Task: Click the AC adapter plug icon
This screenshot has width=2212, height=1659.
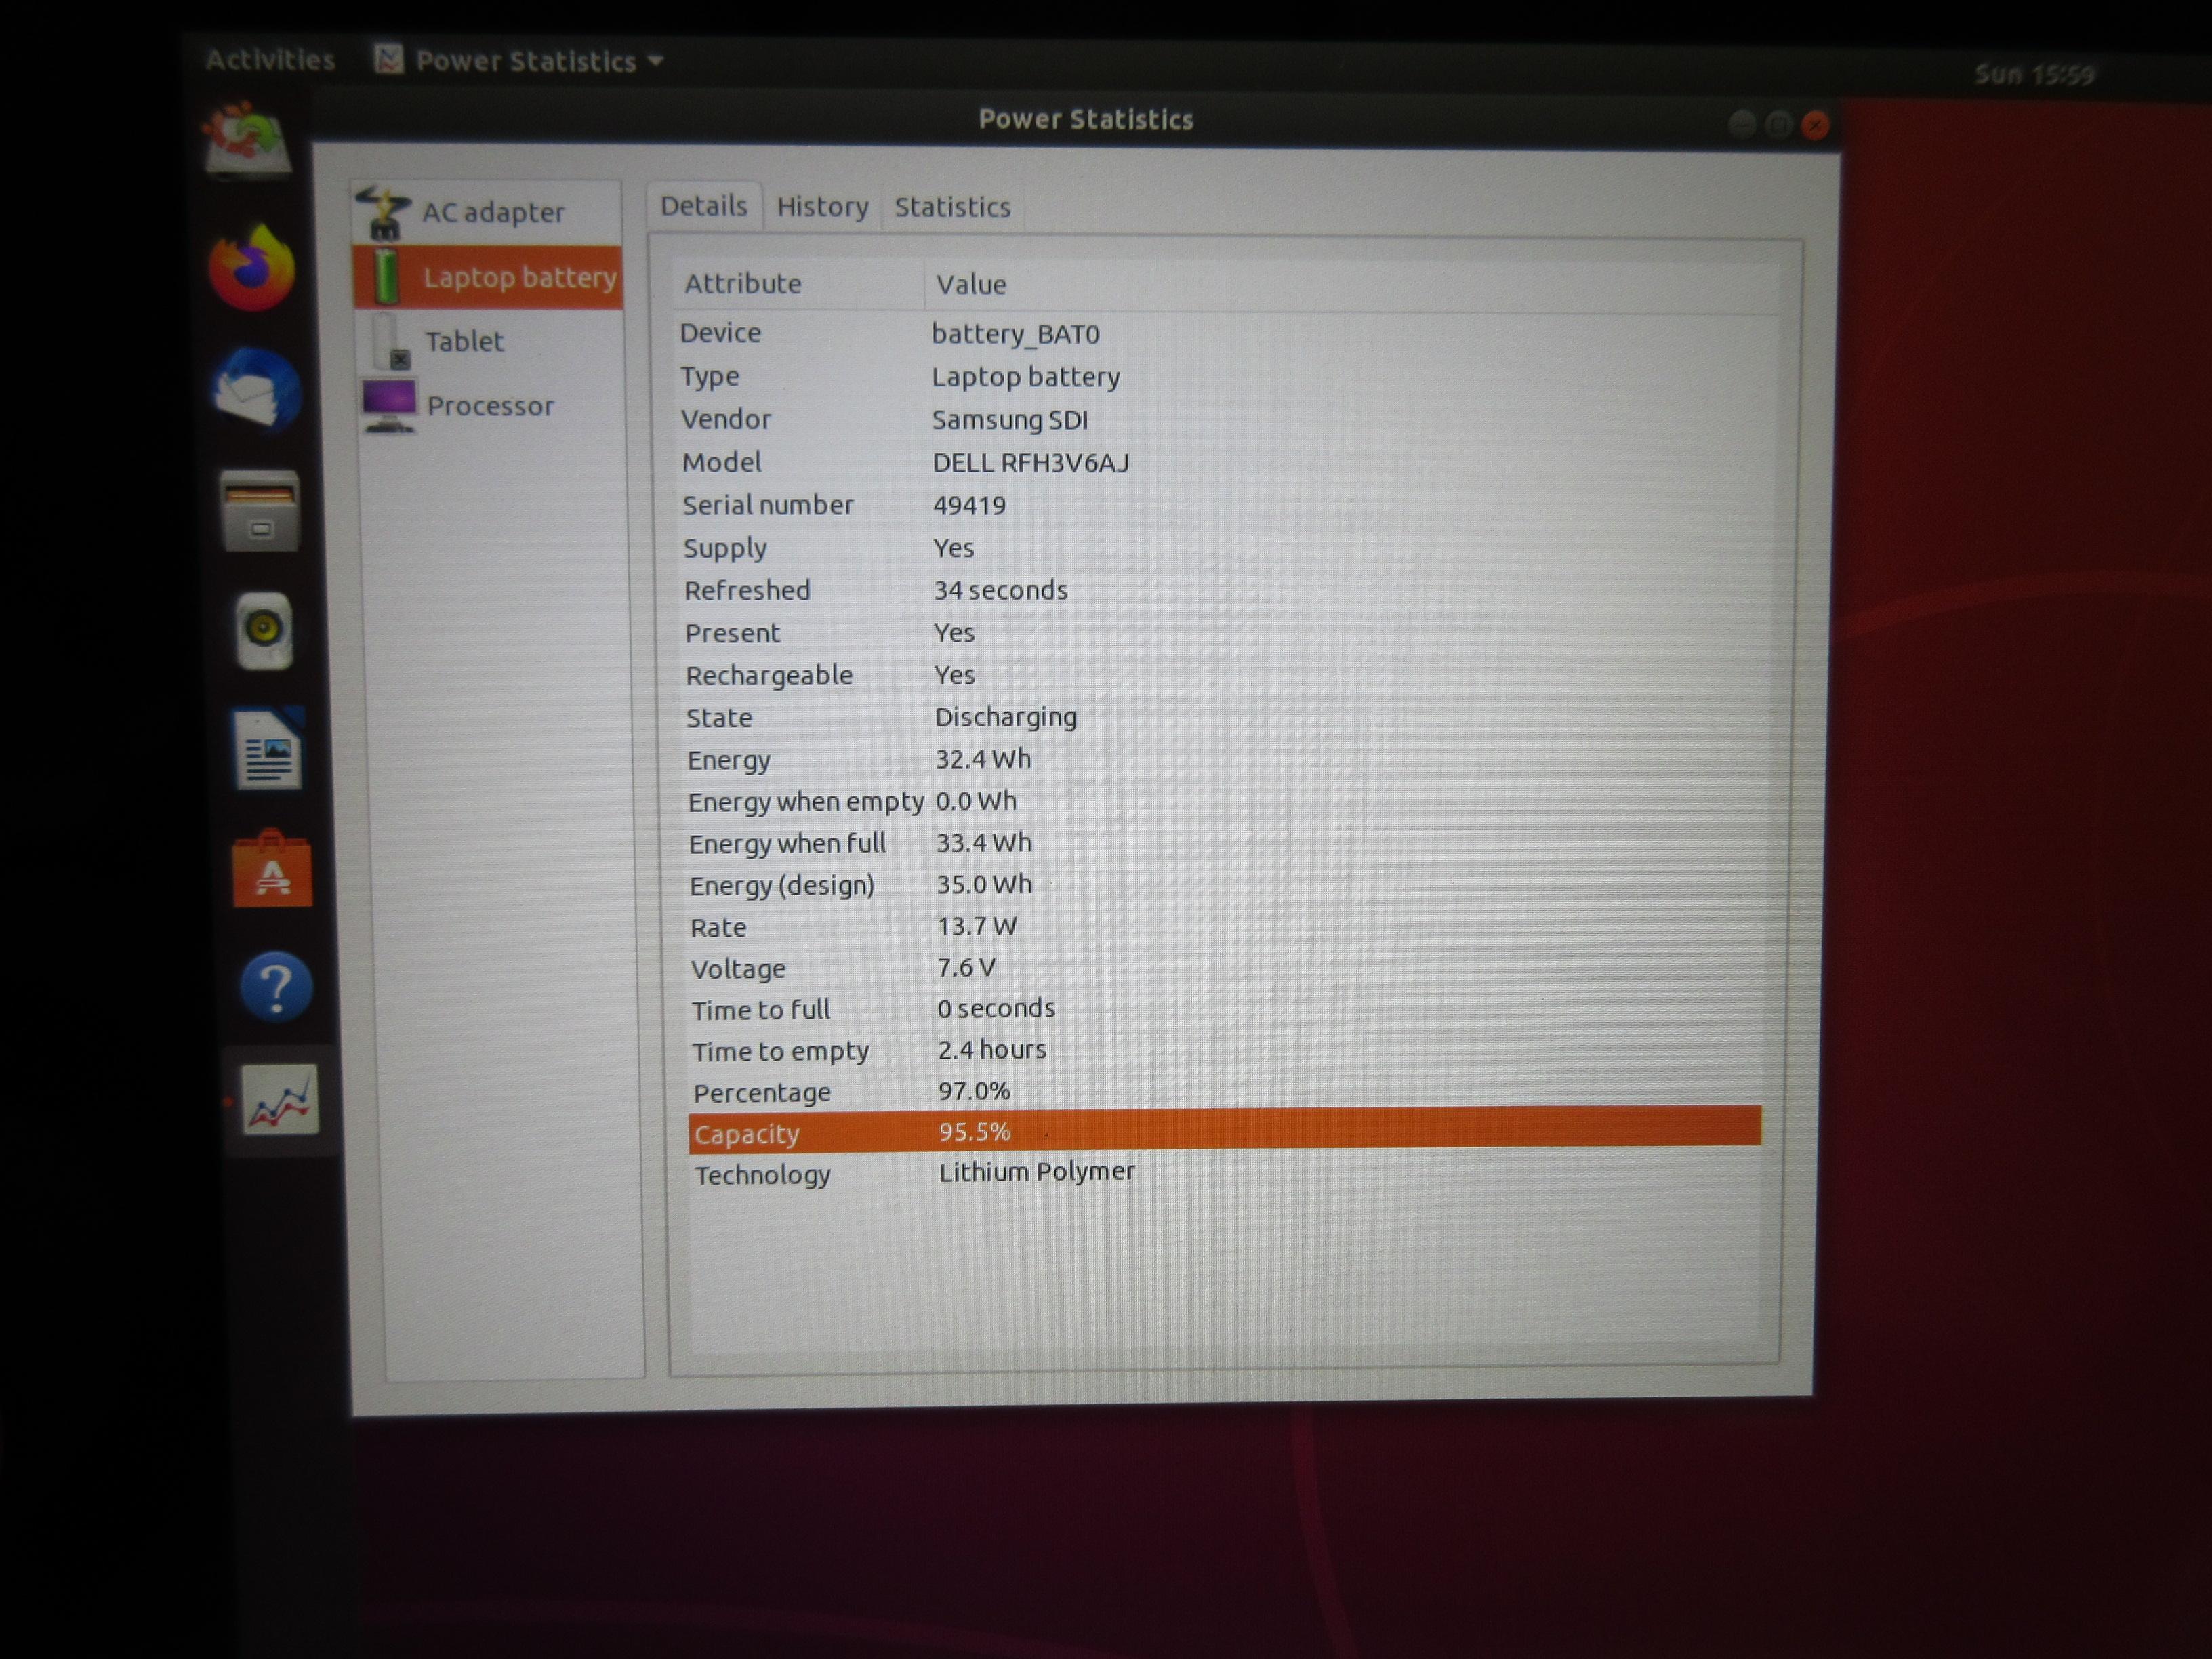Action: tap(383, 212)
